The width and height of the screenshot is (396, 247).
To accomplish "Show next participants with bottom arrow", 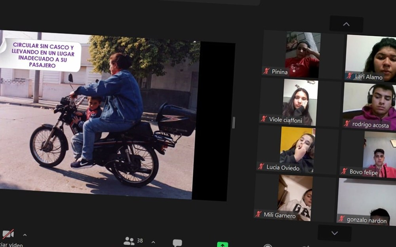I will (335, 233).
